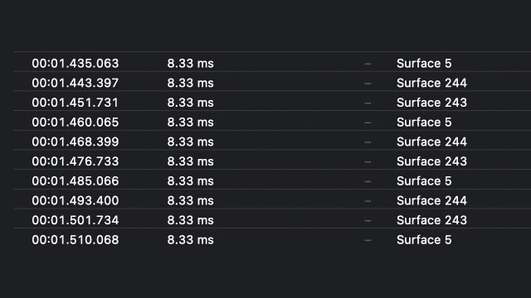The height and width of the screenshot is (298, 531).
Task: Click the 8.33 ms duration at 00:01.468.399
Action: pos(190,142)
